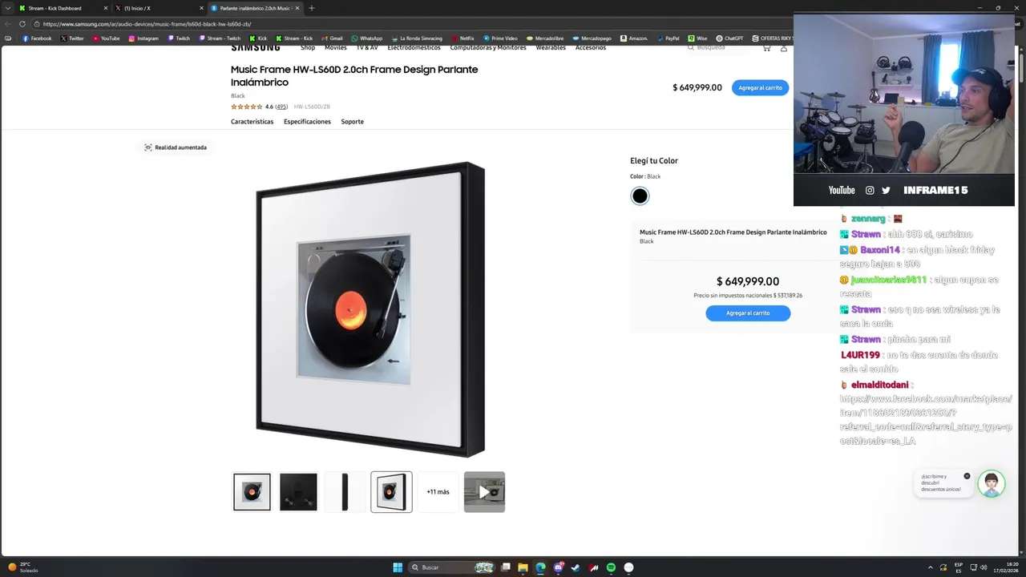This screenshot has height=577, width=1026.
Task: Open the Mercadolibre bookmark
Action: [x=545, y=38]
